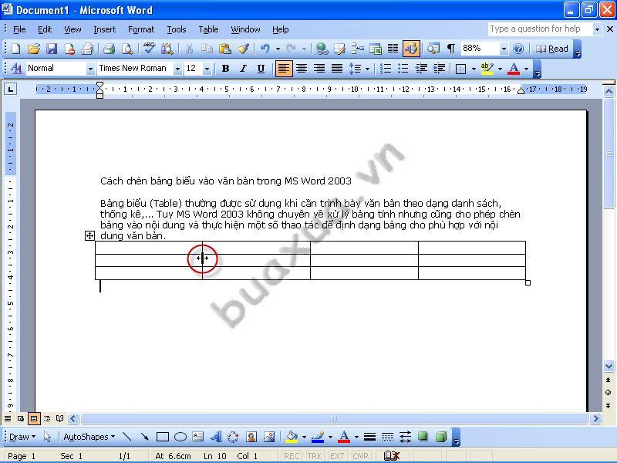Open the AutoShapes dropdown menu
Viewport: 617px width, 463px height.
pos(89,437)
